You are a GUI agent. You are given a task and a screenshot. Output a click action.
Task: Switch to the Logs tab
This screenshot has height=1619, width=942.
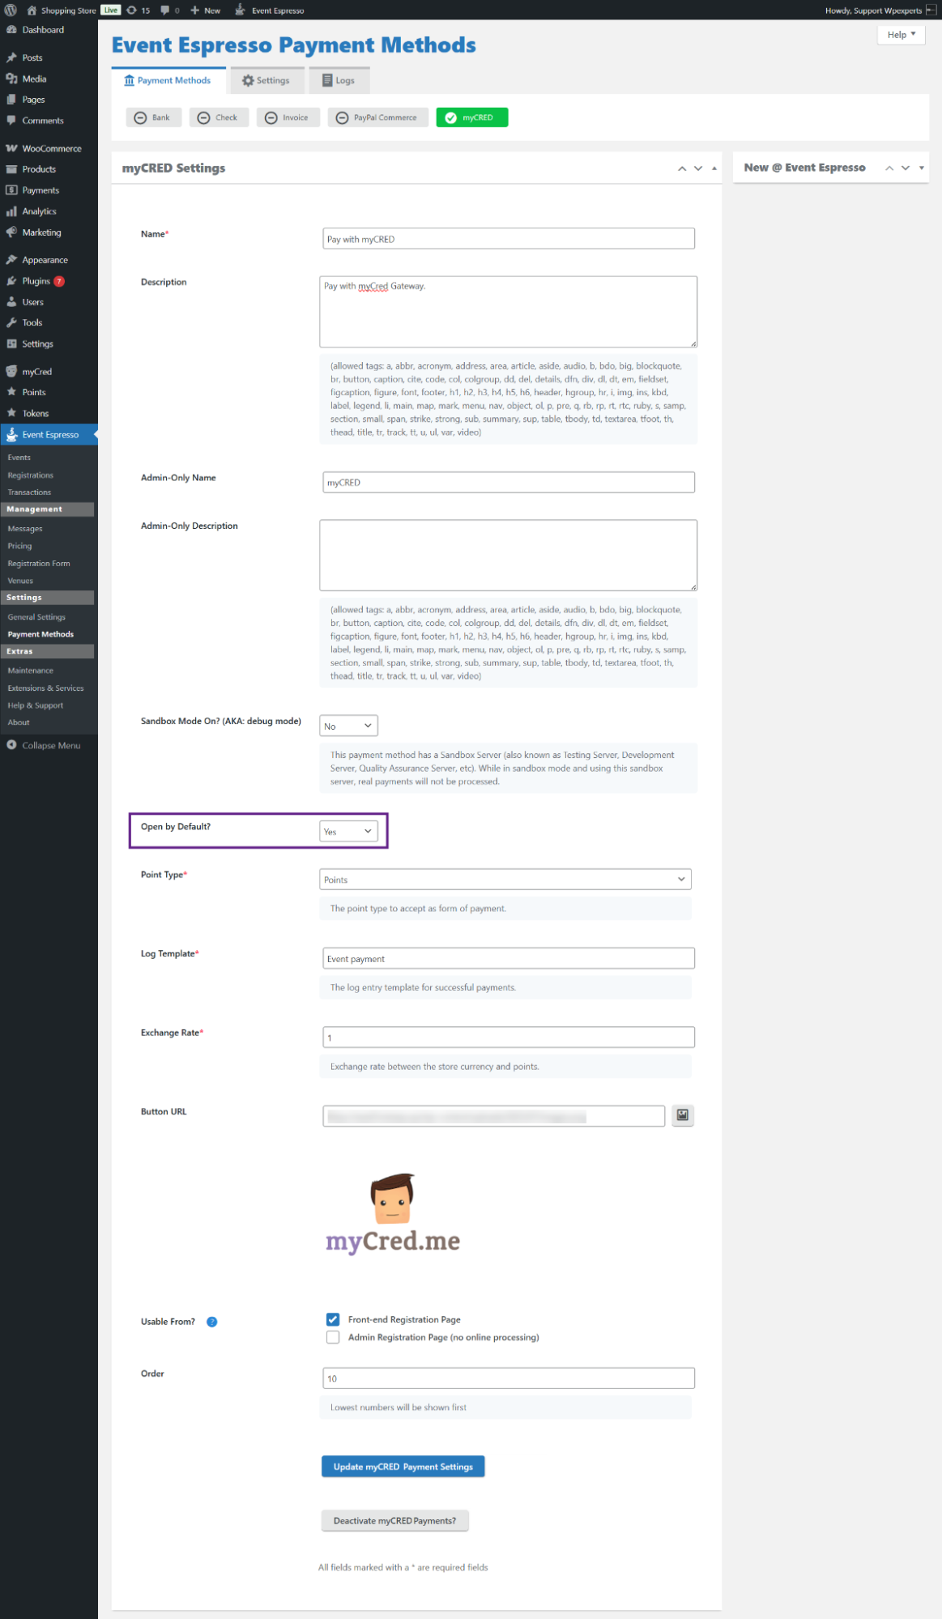[339, 80]
